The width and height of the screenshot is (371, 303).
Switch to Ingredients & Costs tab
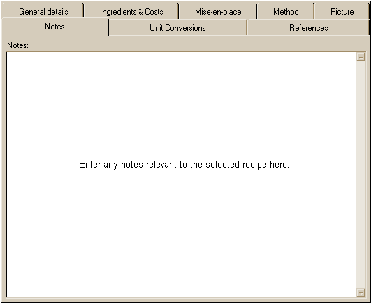tap(131, 12)
